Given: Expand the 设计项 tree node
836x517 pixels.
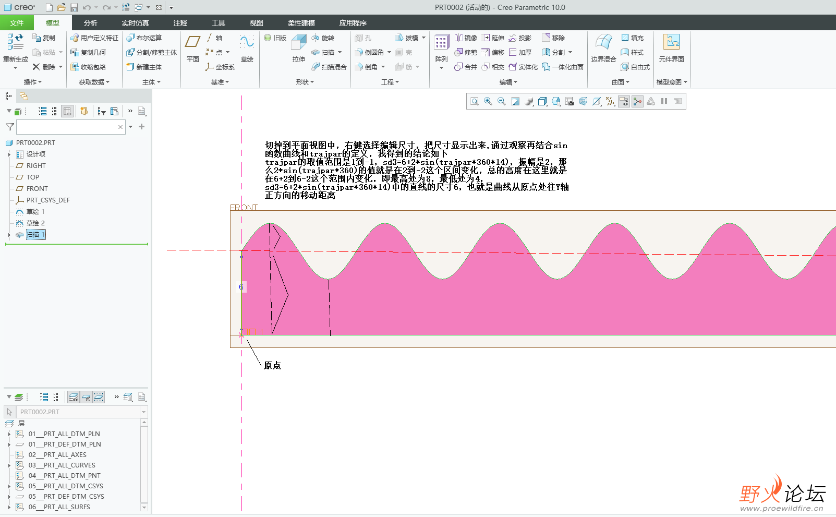Looking at the screenshot, I should (x=9, y=154).
